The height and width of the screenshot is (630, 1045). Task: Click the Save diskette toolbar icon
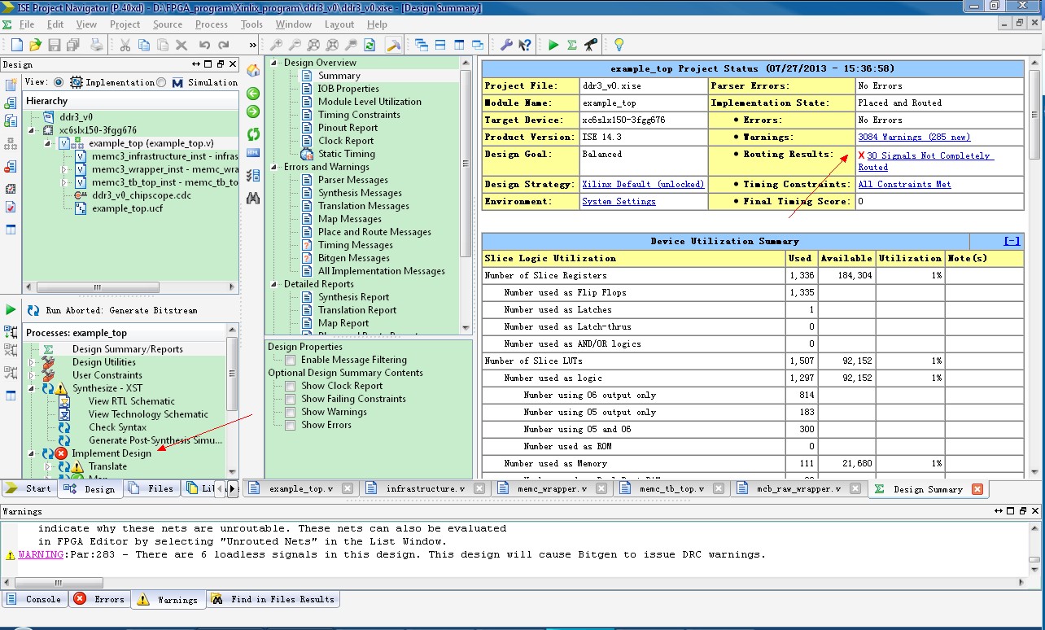pos(54,45)
